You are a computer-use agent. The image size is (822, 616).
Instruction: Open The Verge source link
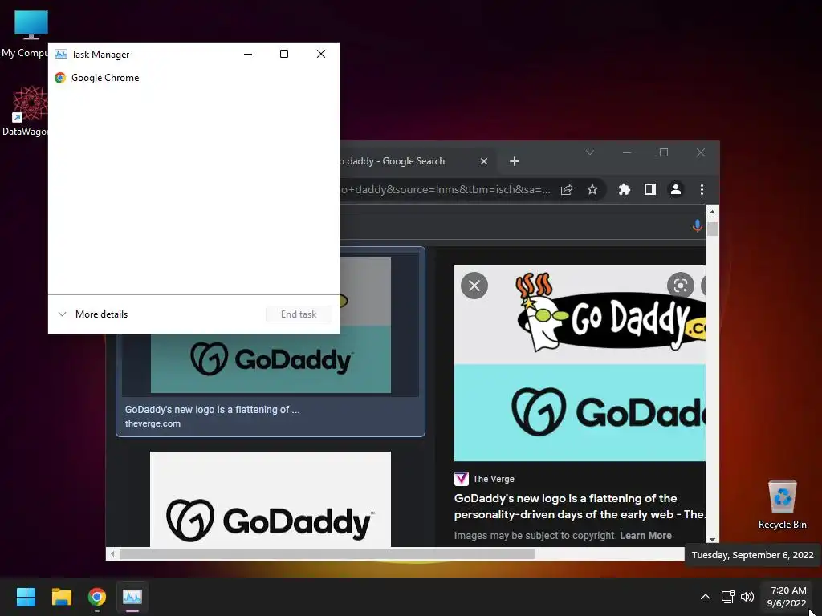[x=494, y=479]
